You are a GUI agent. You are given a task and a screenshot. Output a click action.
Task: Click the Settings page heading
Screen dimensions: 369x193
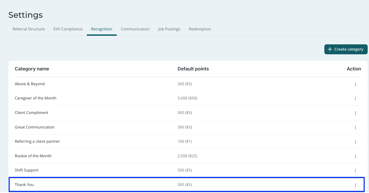pos(26,15)
